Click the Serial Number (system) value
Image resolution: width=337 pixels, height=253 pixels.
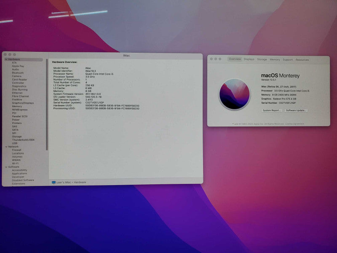click(94, 102)
